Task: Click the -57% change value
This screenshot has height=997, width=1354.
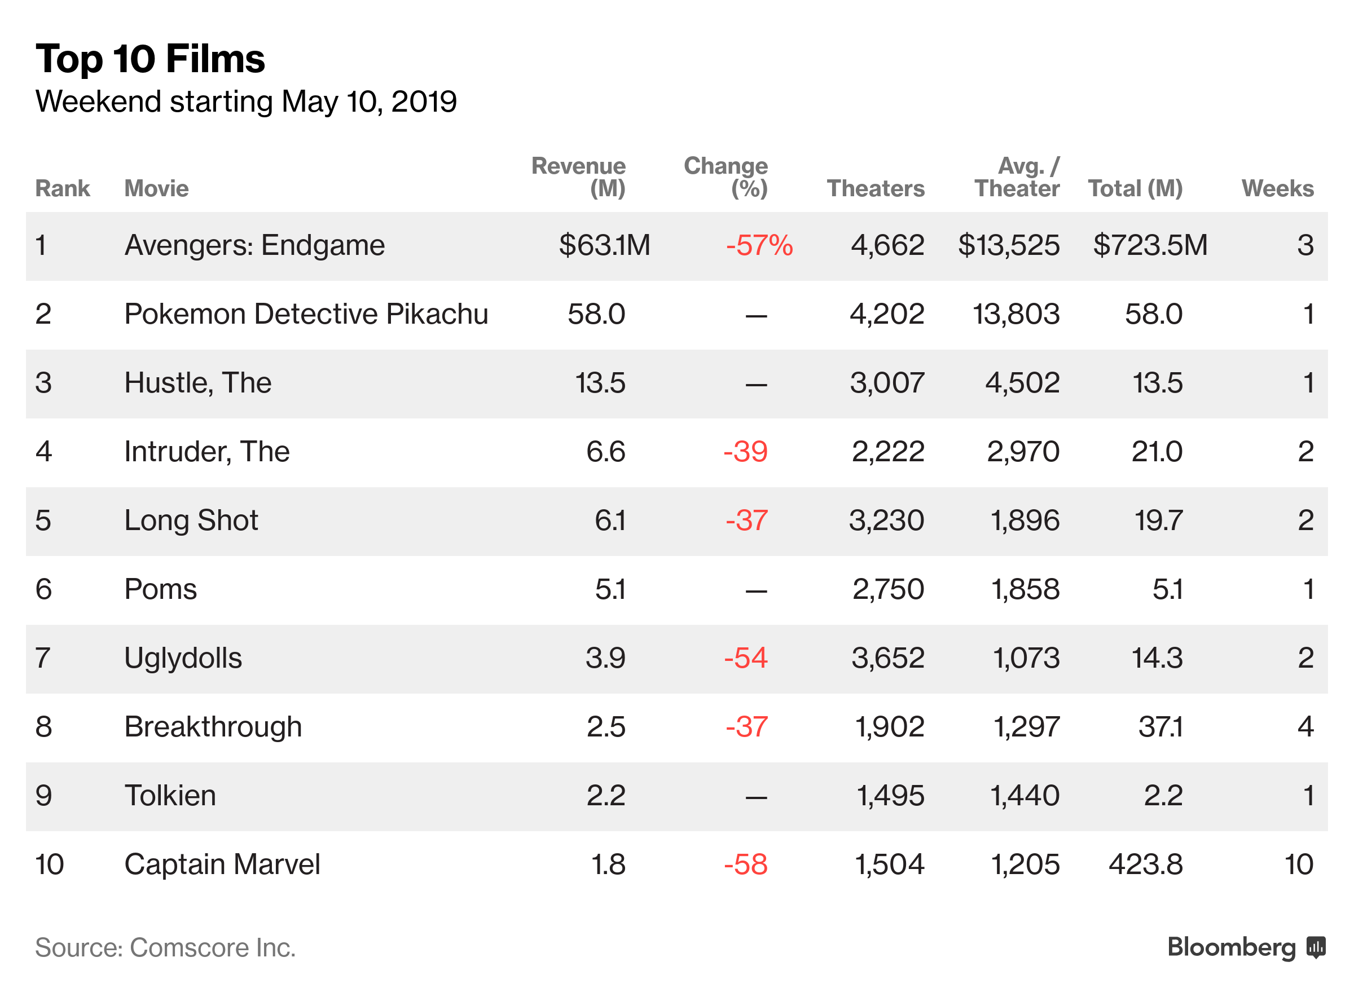Action: [x=759, y=246]
